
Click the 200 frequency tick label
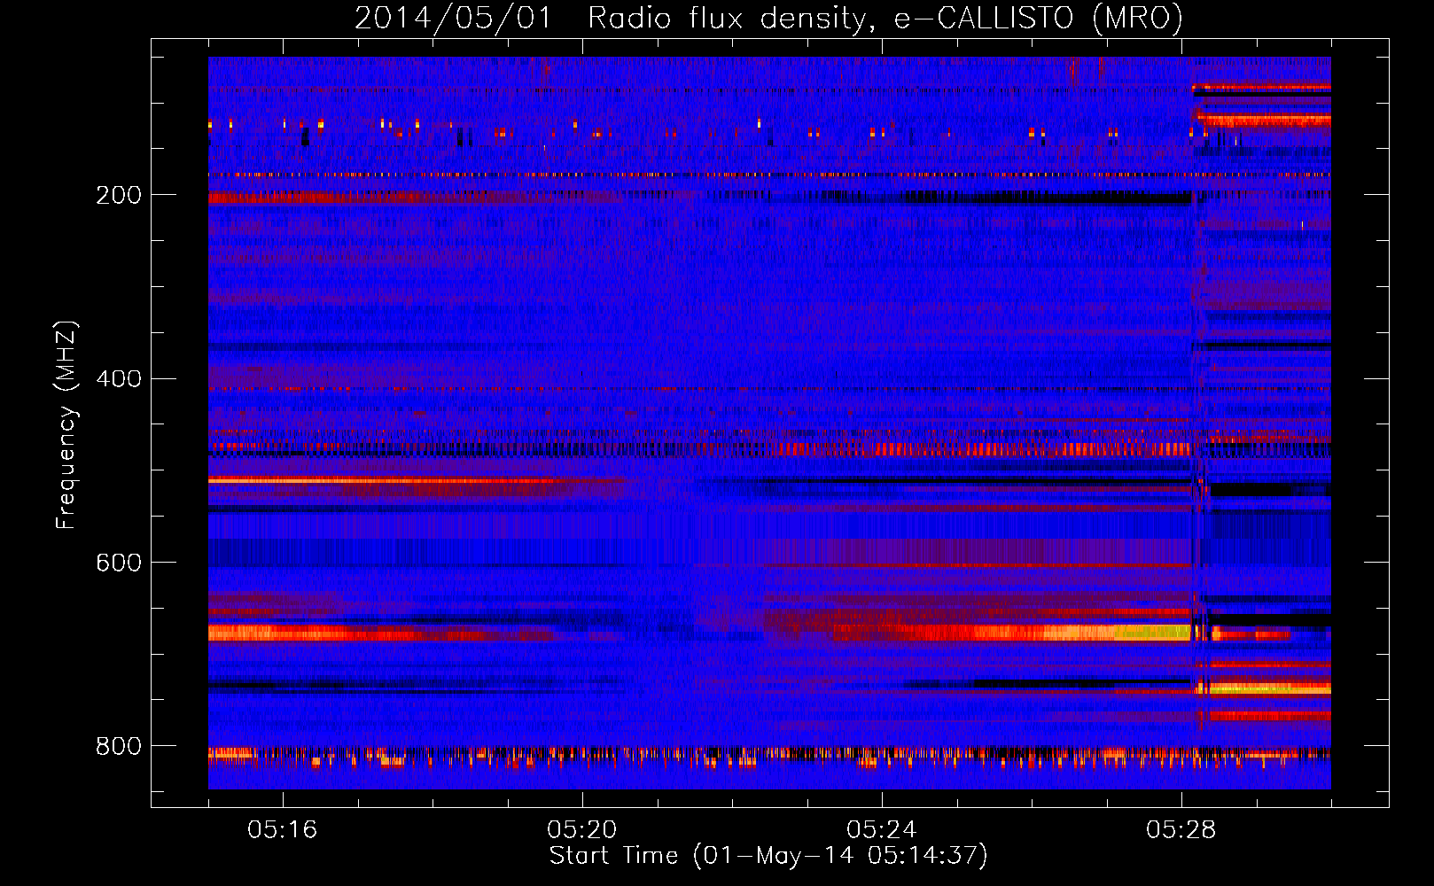[119, 195]
